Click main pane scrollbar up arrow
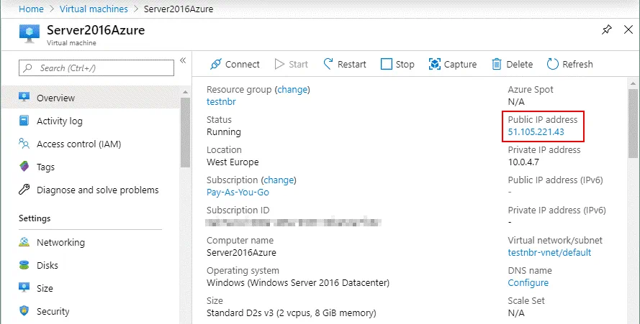640x324 pixels. (x=633, y=83)
